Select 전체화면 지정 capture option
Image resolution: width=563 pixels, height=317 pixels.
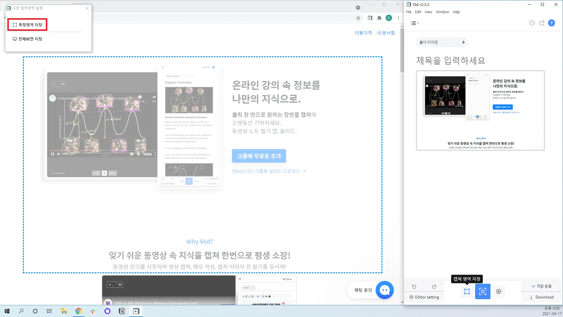(27, 39)
